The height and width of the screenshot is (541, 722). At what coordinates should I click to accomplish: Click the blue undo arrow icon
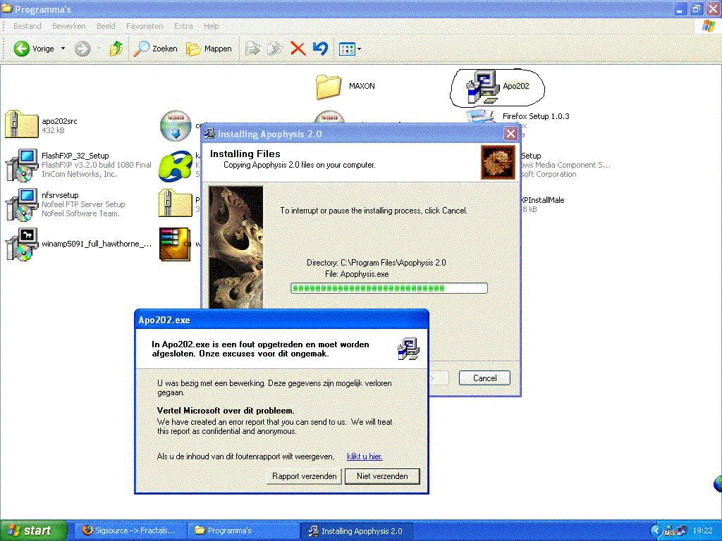click(321, 49)
